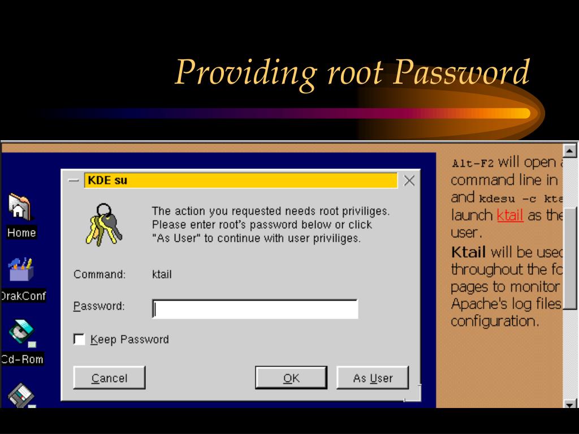Close the KDE su dialog
Screen dimensions: 579x434
coord(409,180)
